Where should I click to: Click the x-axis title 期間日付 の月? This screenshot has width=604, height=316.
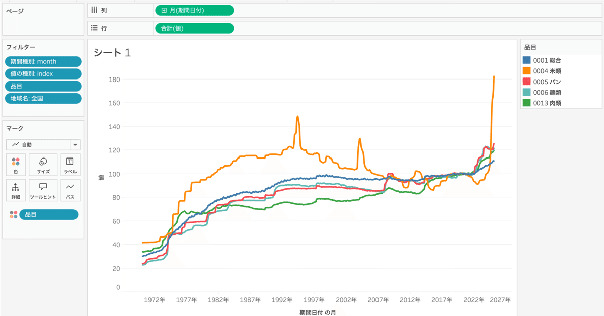pos(318,312)
